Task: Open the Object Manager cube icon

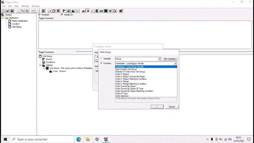Action: pyautogui.click(x=110, y=11)
